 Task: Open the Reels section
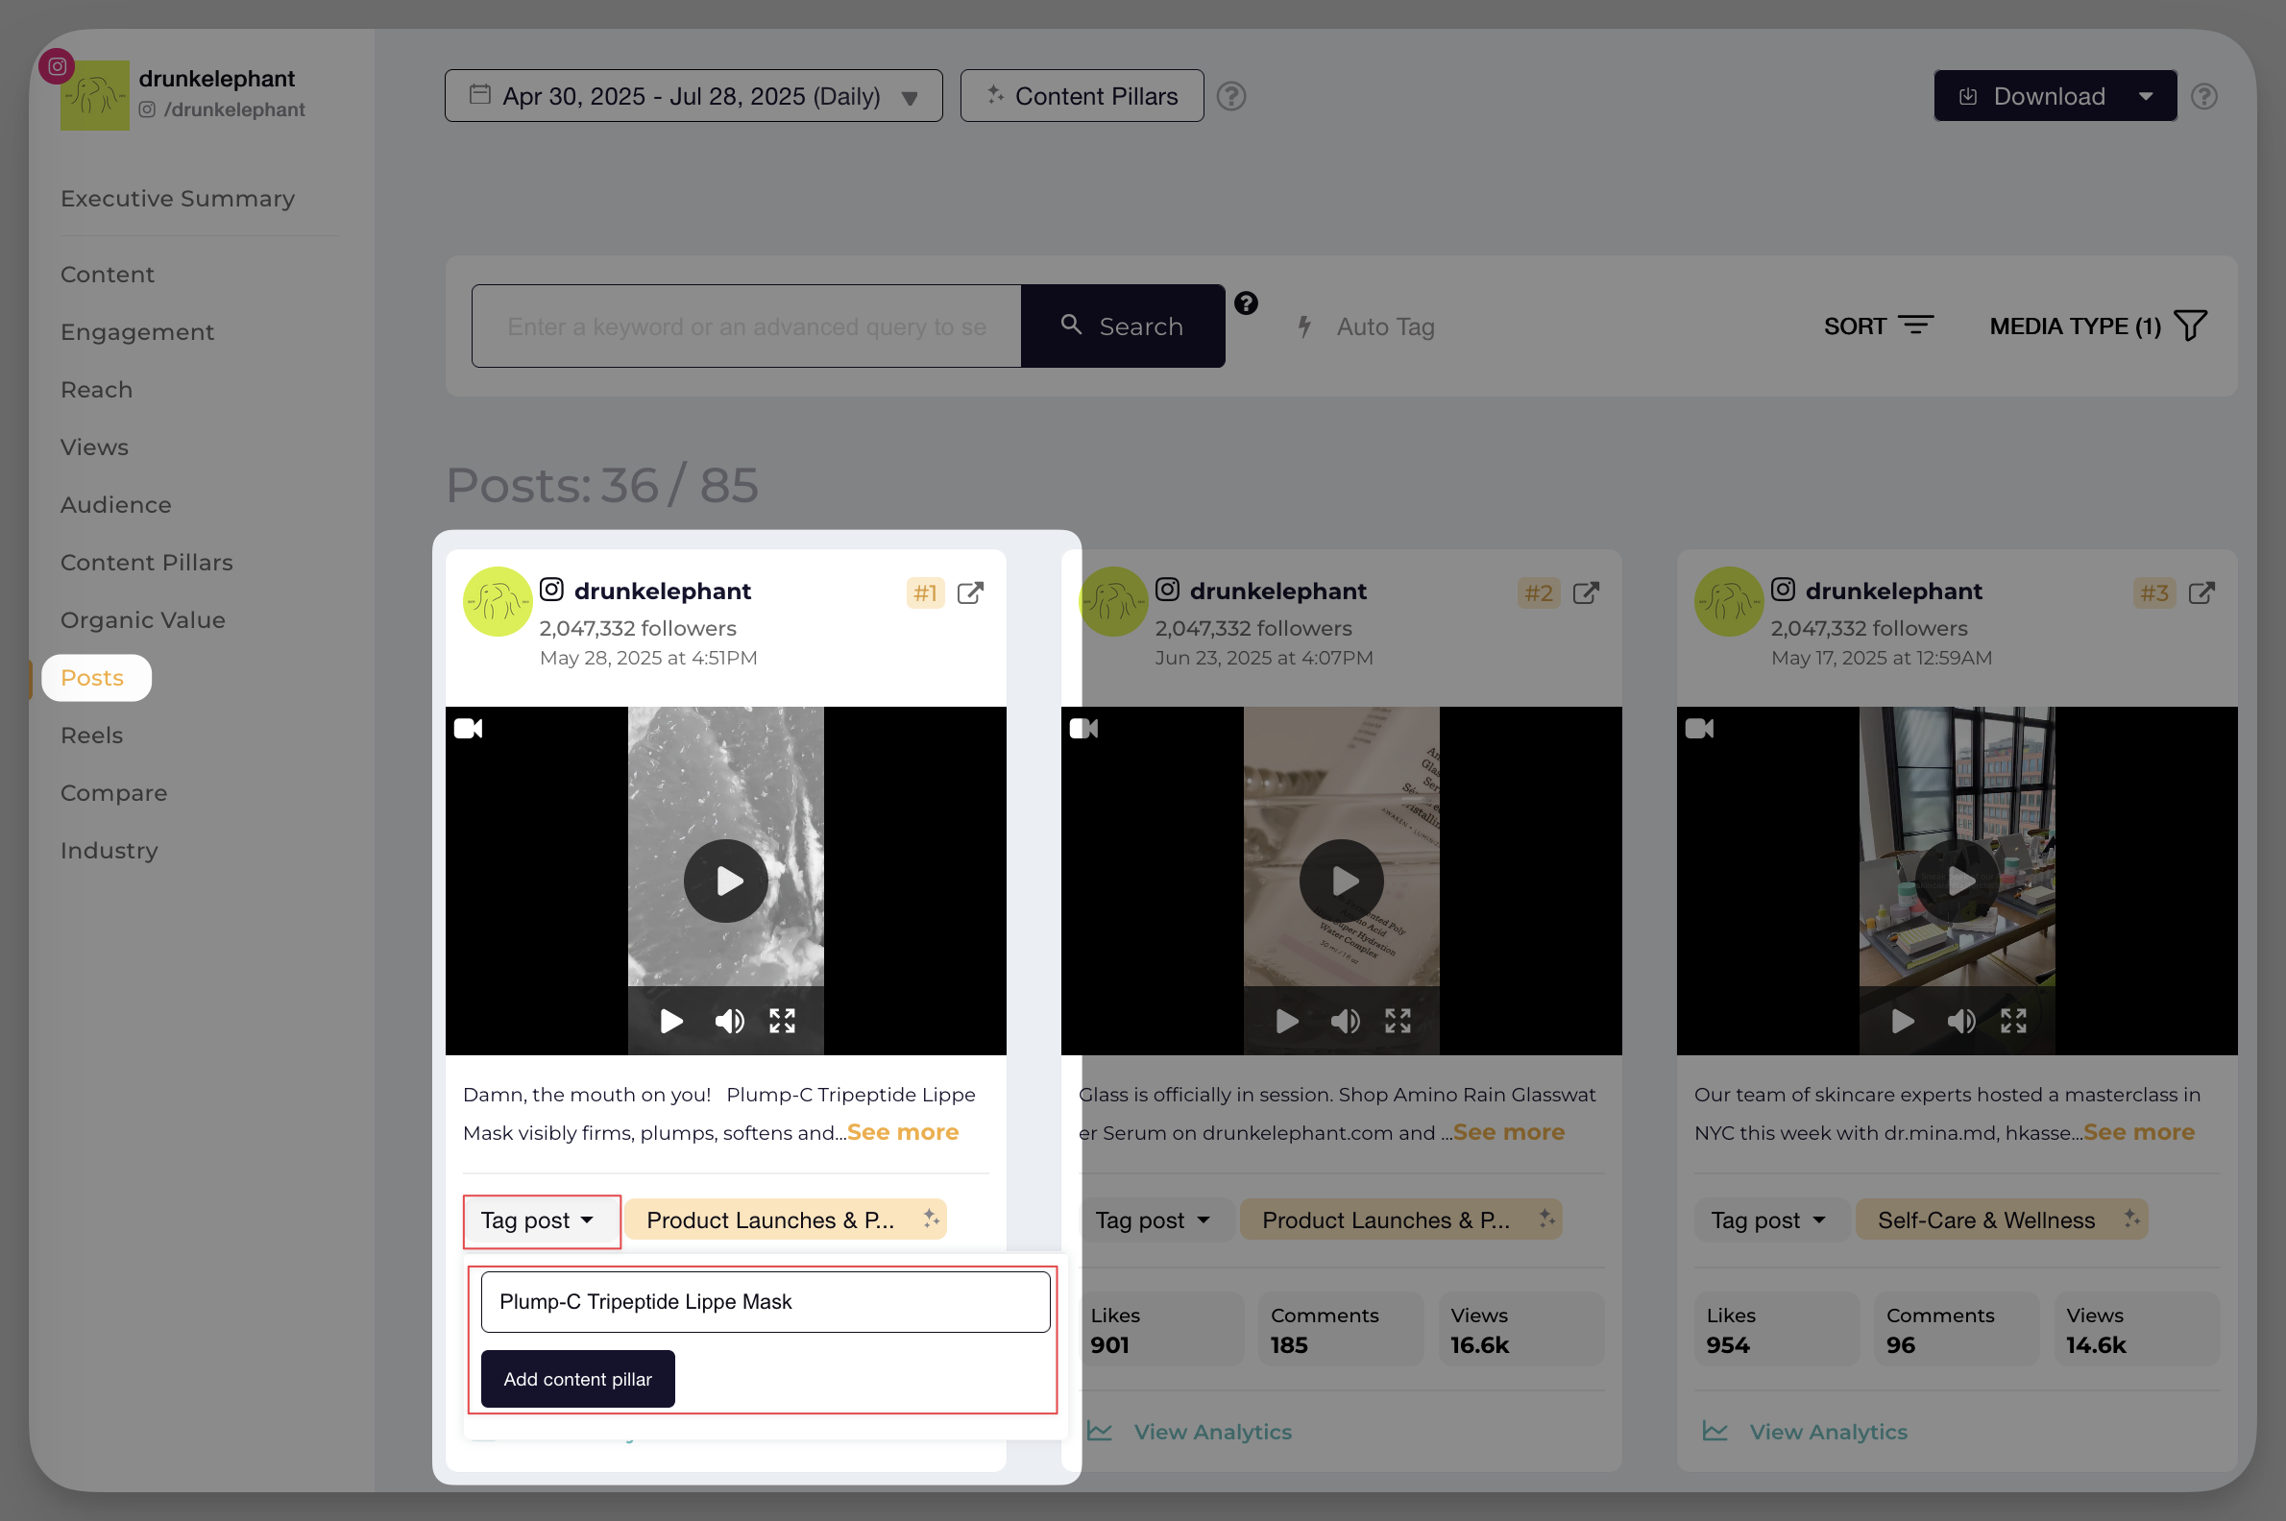[x=91, y=736]
